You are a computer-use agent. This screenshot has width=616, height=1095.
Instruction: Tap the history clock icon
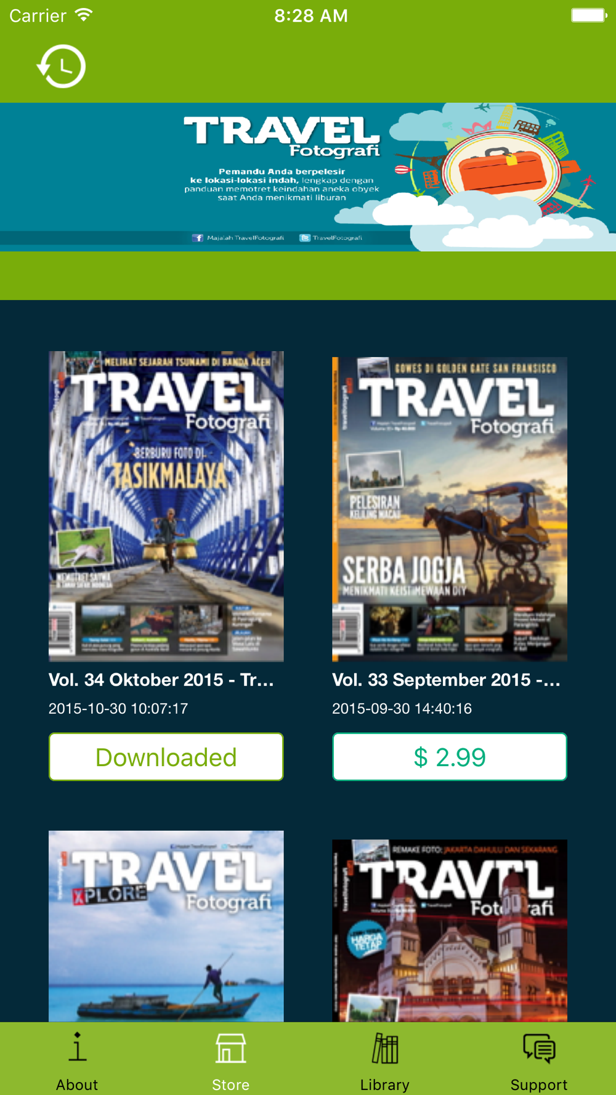(61, 66)
